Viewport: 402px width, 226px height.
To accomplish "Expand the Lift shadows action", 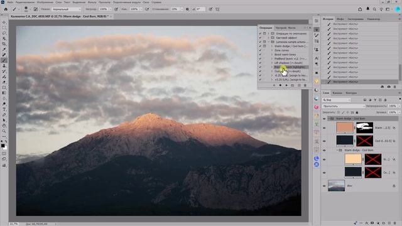I will point(272,63).
